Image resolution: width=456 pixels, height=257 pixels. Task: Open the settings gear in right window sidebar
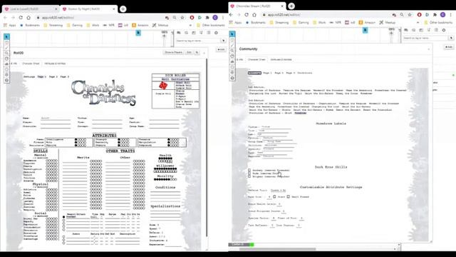[x=444, y=30]
